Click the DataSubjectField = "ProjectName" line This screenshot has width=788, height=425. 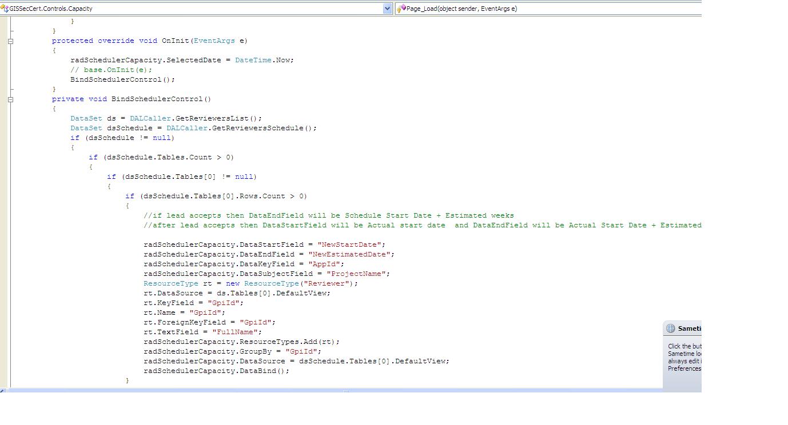tap(267, 274)
